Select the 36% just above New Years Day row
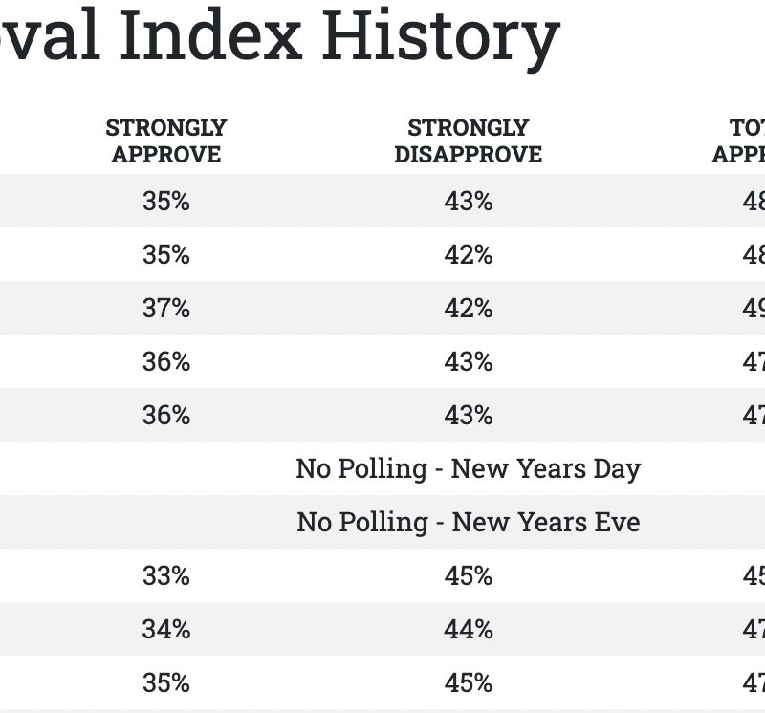Screen dimensions: 765x713 (x=166, y=416)
